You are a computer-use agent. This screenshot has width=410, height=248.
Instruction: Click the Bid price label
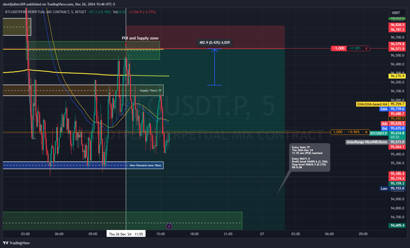[385, 129]
